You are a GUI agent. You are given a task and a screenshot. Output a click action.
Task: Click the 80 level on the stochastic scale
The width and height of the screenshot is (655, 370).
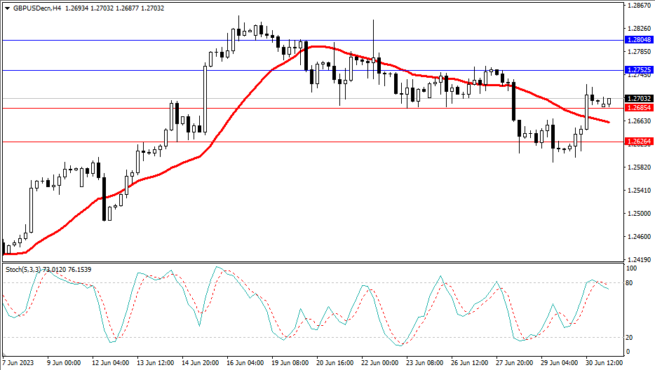[x=628, y=283]
